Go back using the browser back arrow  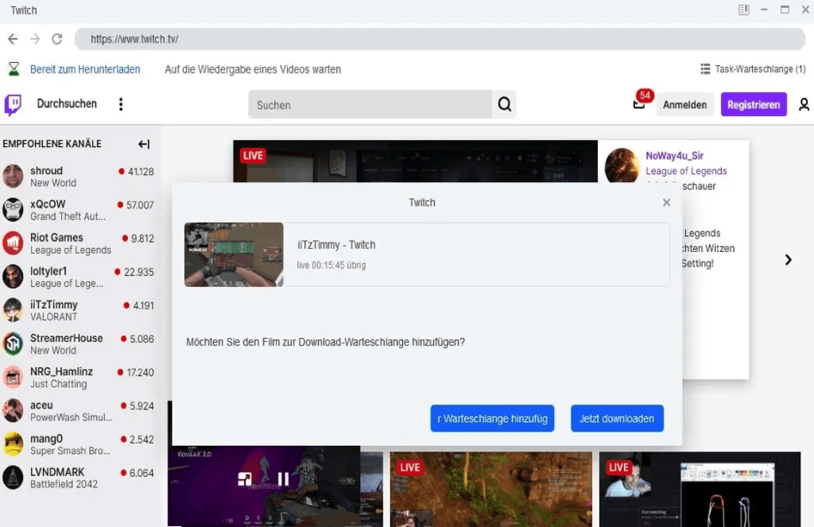click(13, 39)
